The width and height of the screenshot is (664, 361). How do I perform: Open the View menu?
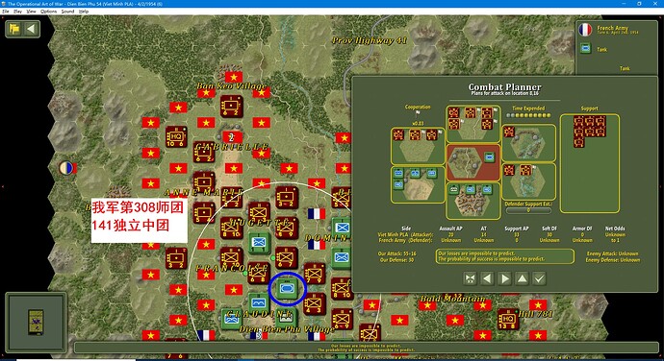coord(32,12)
